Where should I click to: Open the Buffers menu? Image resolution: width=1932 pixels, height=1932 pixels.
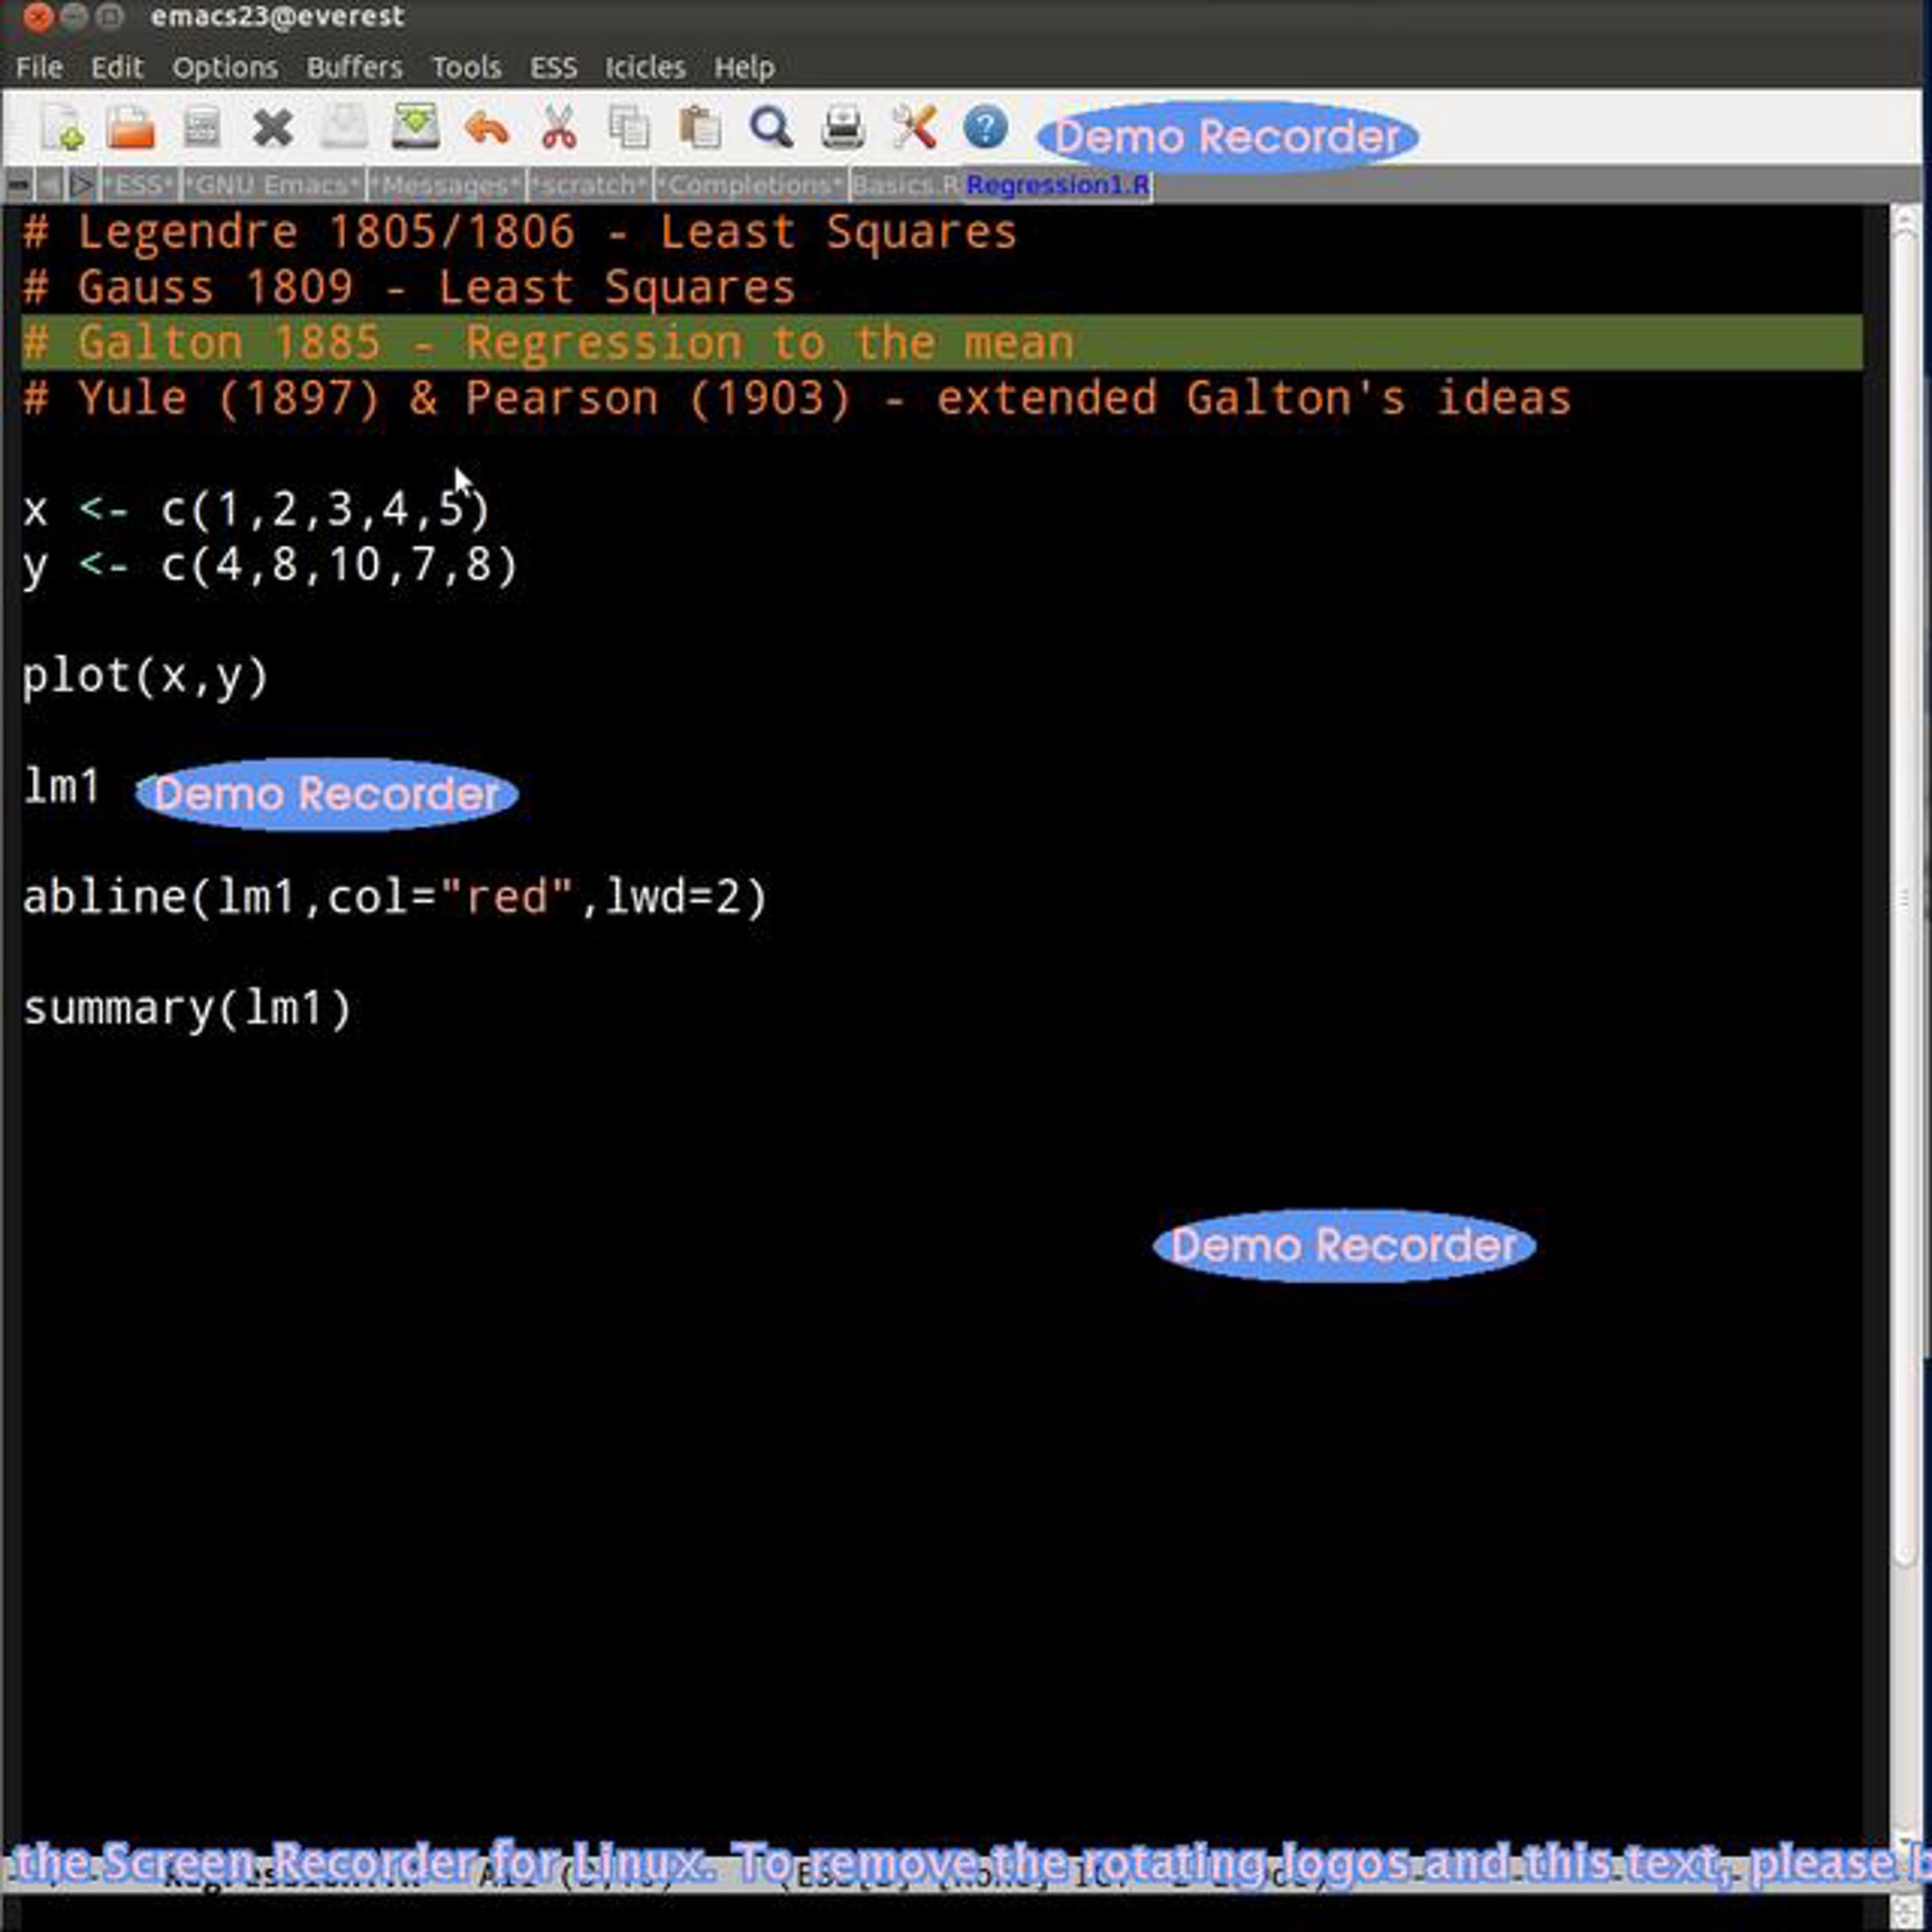click(x=354, y=68)
